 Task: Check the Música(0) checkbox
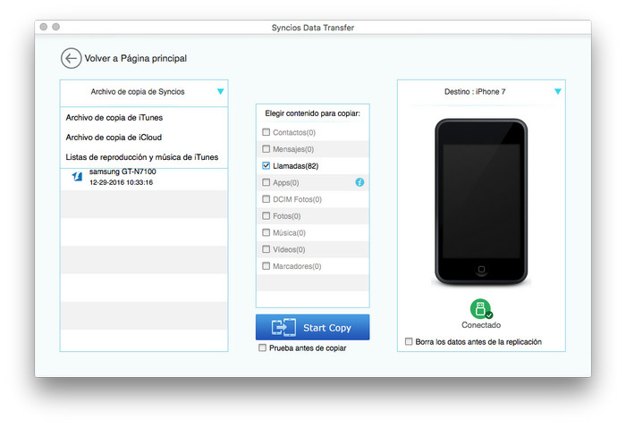click(266, 232)
